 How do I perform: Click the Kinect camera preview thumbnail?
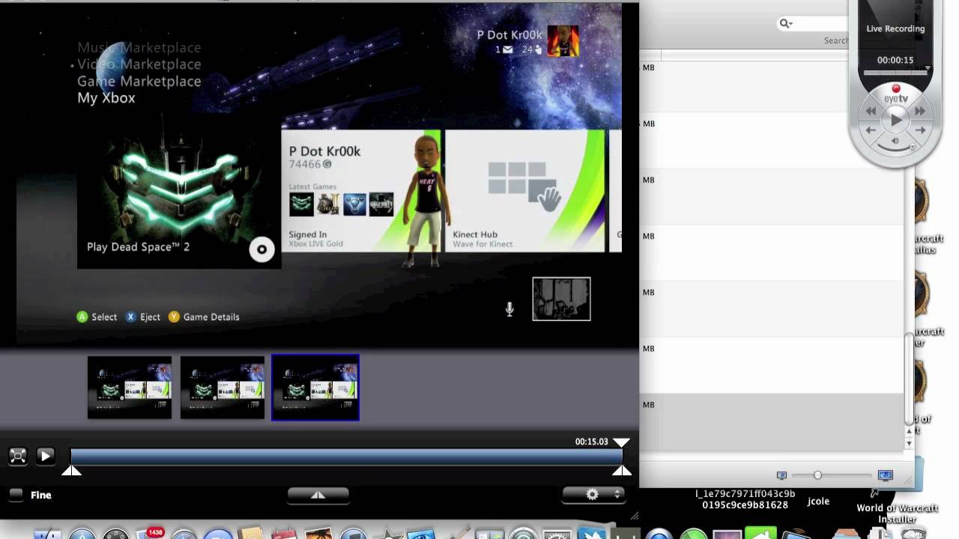(561, 299)
